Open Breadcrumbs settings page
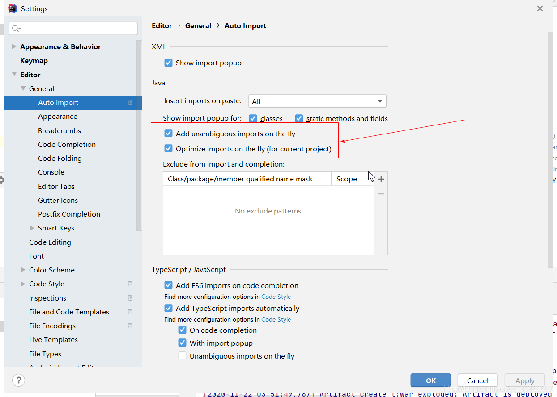This screenshot has width=557, height=397. point(60,131)
